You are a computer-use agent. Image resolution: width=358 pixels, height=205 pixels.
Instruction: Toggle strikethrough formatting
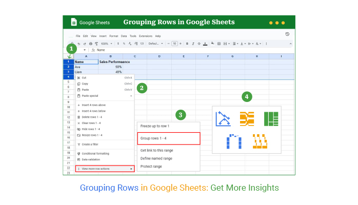click(x=199, y=44)
